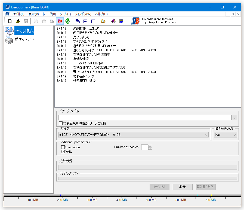The image size is (244, 210).
Task: Click the Try DeepBurner Pro now link
Action: (159, 22)
